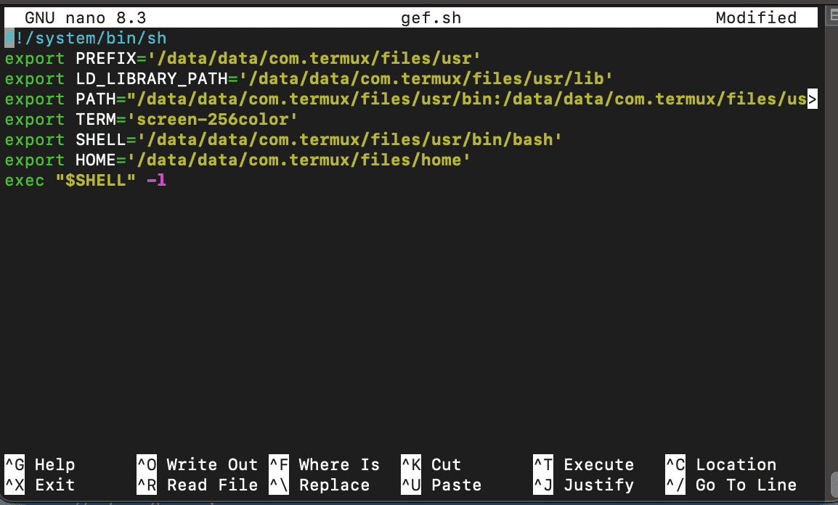Click the 'screen-256color' string
The image size is (838, 505).
tap(212, 119)
